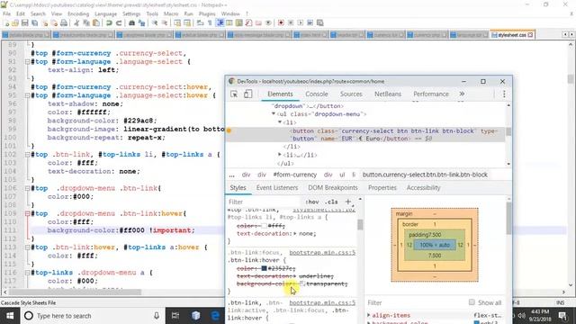Click the Redo arrow in toolbar
This screenshot has width=576, height=324.
point(118,22)
